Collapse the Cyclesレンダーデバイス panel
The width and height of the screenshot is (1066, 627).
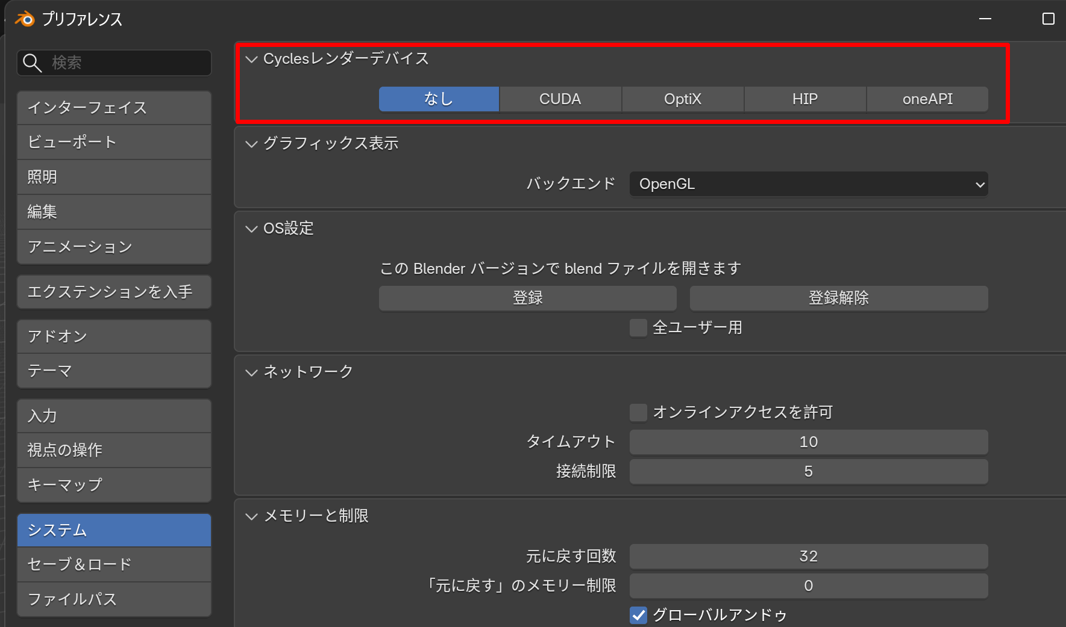251,59
